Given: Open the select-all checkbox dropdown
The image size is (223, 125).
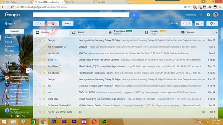Looking at the screenshot, I should tap(39, 24).
